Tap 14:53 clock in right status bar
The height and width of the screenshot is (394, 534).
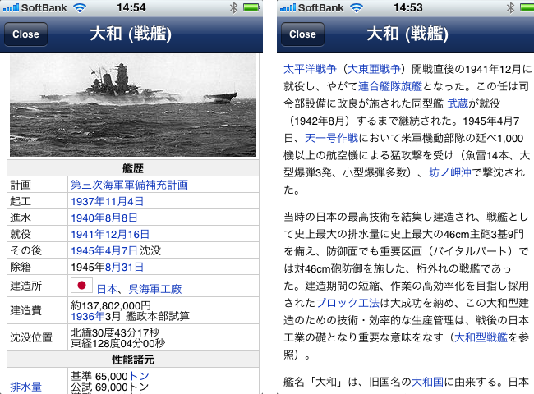click(x=408, y=7)
